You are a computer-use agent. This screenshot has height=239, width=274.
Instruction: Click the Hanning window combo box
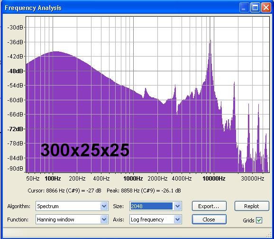(72, 220)
